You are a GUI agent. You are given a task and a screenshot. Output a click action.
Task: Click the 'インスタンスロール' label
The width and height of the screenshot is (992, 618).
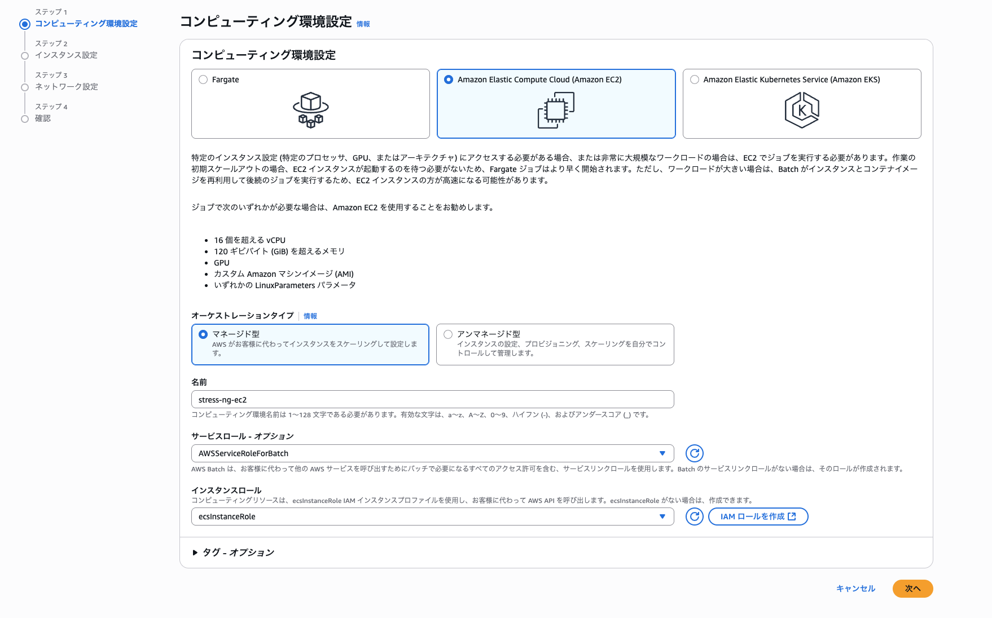[226, 491]
